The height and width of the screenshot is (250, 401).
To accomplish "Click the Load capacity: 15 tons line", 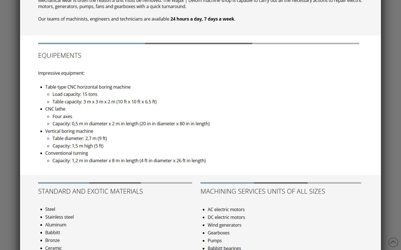I will click(x=75, y=94).
